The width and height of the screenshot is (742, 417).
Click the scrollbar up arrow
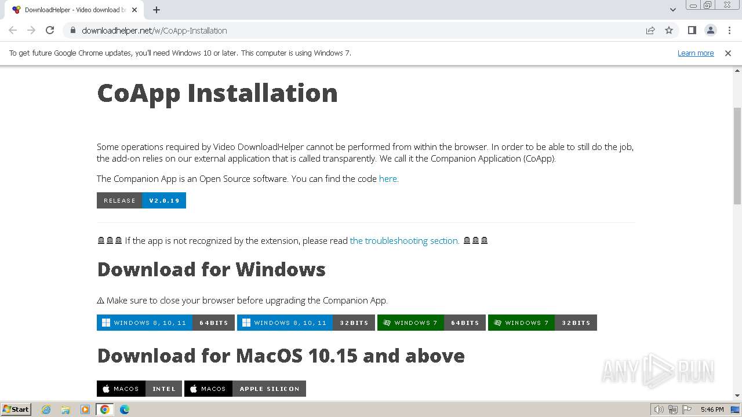click(737, 70)
